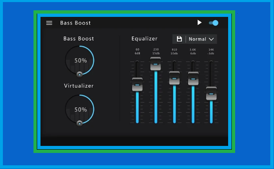This screenshot has height=169, width=274.
Task: Click the 910 10db band label
Action: point(174,52)
